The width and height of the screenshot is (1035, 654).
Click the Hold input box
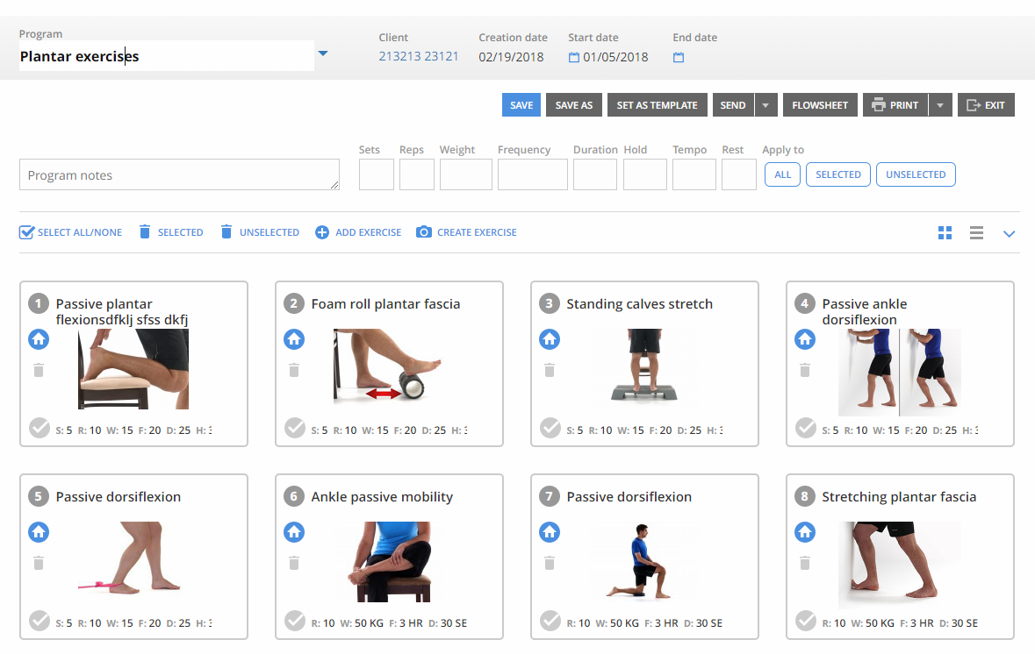(x=645, y=174)
